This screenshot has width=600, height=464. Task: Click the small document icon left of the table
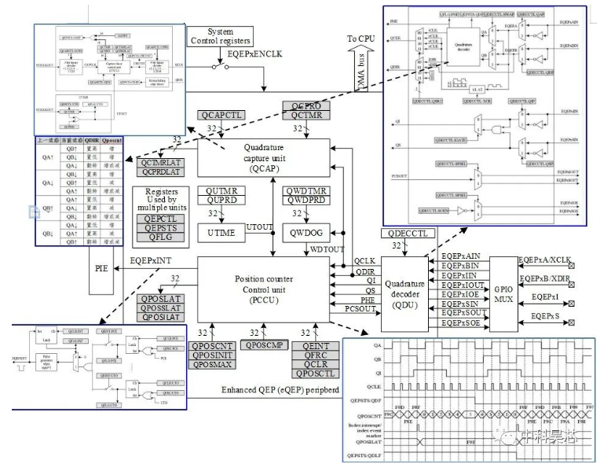coord(35,212)
